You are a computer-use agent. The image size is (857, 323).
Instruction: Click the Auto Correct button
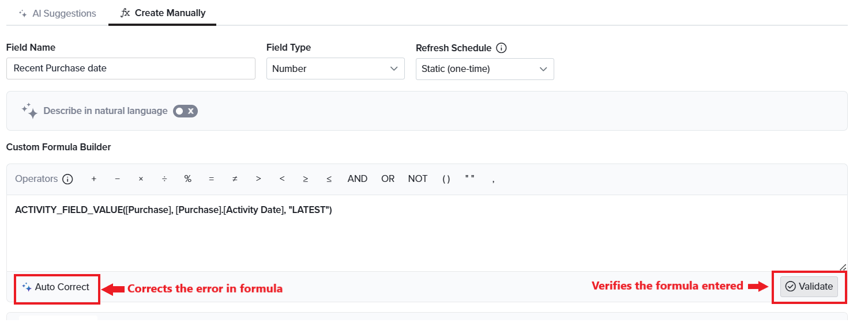[56, 287]
